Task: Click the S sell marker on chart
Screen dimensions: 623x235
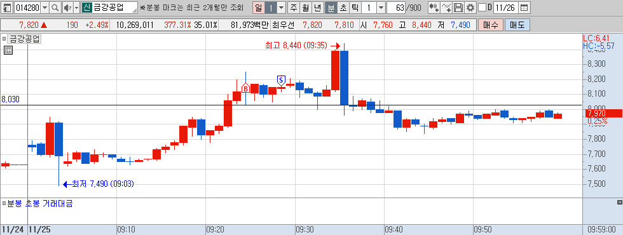Action: coord(281,80)
